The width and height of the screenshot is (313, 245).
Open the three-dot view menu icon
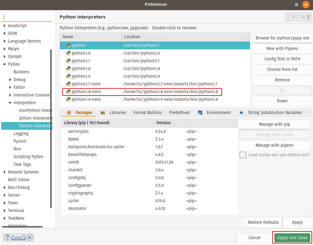[308, 17]
